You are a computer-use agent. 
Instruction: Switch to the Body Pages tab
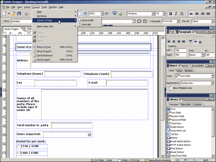pos(11,29)
